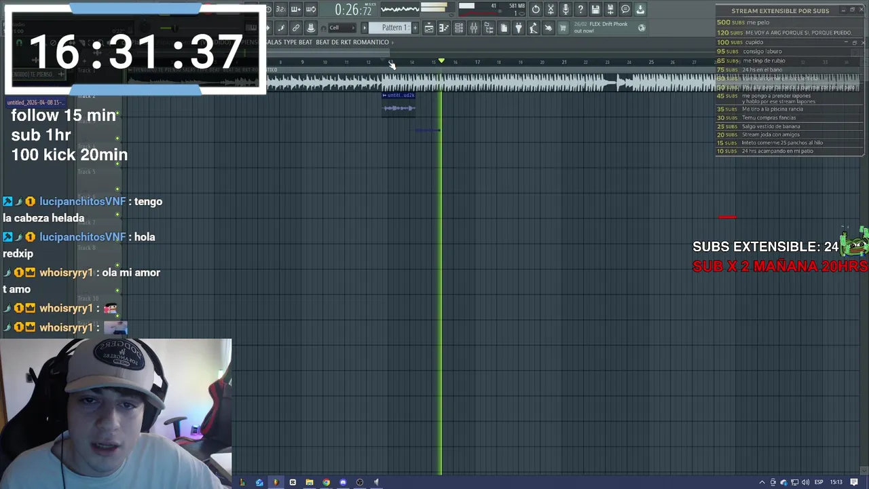Click whoisryry1 'ola mi amor' chat message

82,280
